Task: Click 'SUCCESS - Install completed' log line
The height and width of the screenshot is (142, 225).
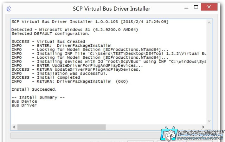Action: click(46, 77)
